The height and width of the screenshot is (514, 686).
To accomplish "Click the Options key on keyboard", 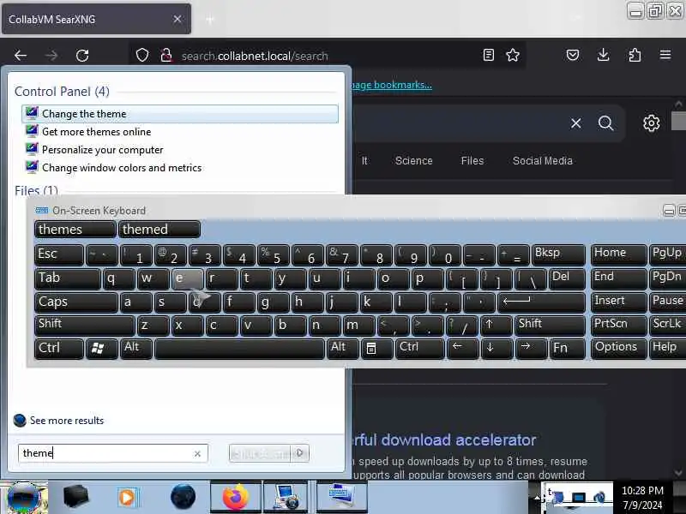I will pos(618,349).
